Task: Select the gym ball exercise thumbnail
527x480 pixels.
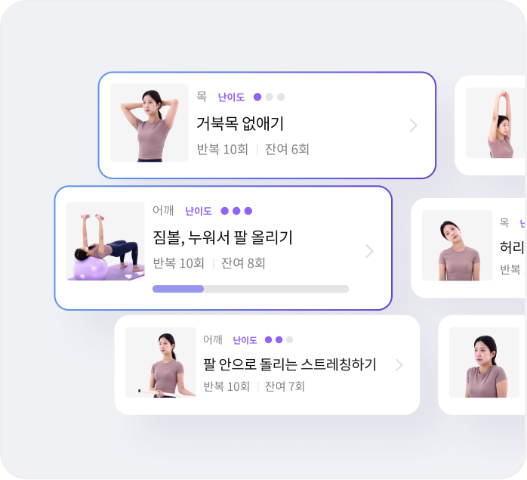Action: [x=106, y=241]
